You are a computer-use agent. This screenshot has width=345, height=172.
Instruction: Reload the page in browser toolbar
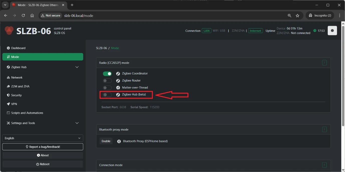click(x=23, y=16)
